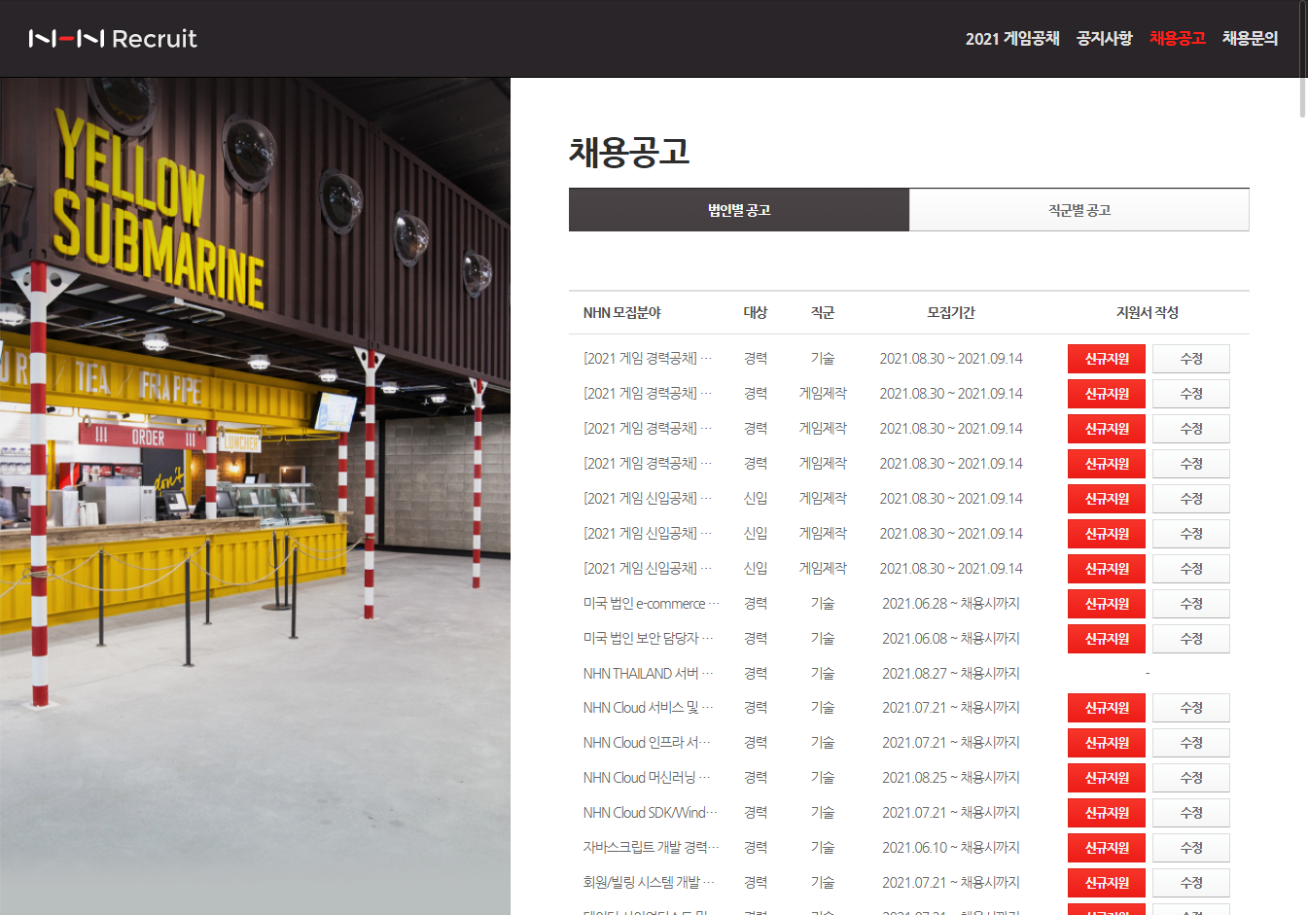The image size is (1308, 915).
Task: Click 수정 for the 게임 경력공채 기술 posting
Action: [x=1191, y=359]
